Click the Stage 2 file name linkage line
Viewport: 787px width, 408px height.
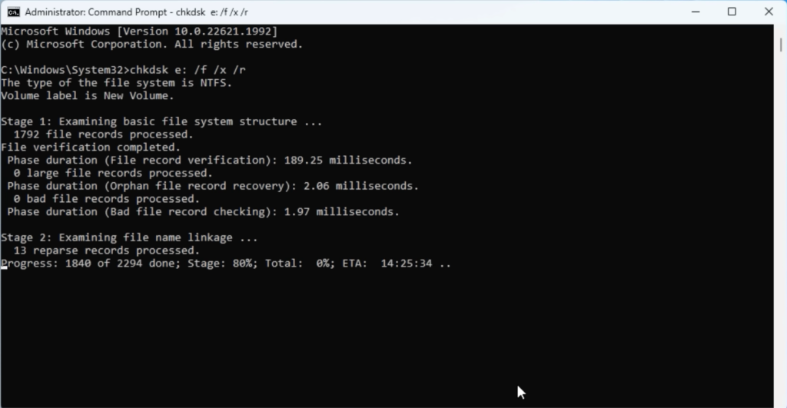click(129, 237)
